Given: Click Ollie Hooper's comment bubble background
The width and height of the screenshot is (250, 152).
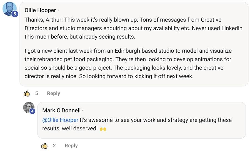Looking at the screenshot, I should 134,44.
